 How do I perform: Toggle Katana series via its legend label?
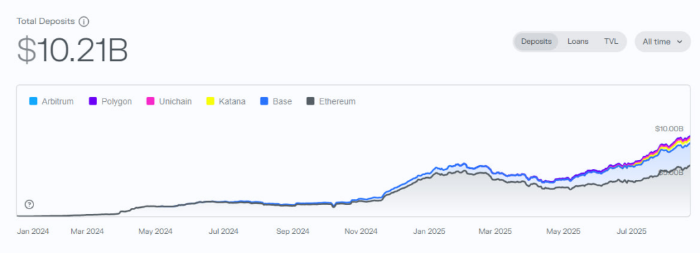pos(232,101)
